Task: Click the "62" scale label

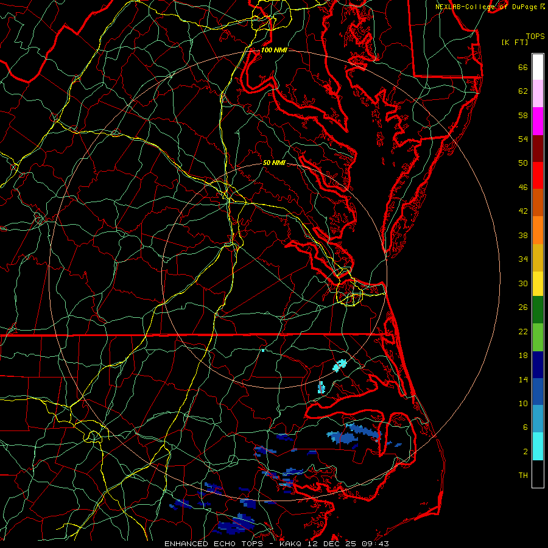Action: coord(523,91)
